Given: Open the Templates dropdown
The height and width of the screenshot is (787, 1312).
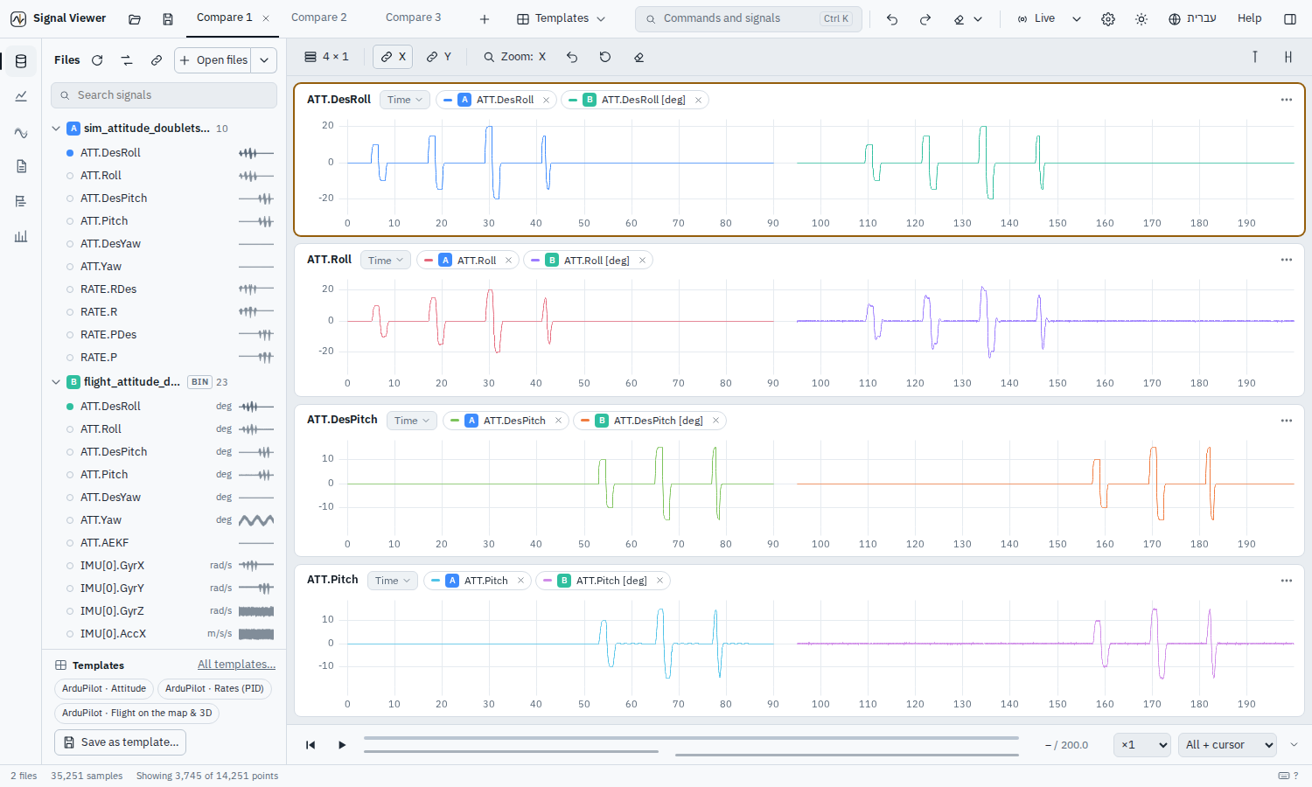Looking at the screenshot, I should click(561, 18).
